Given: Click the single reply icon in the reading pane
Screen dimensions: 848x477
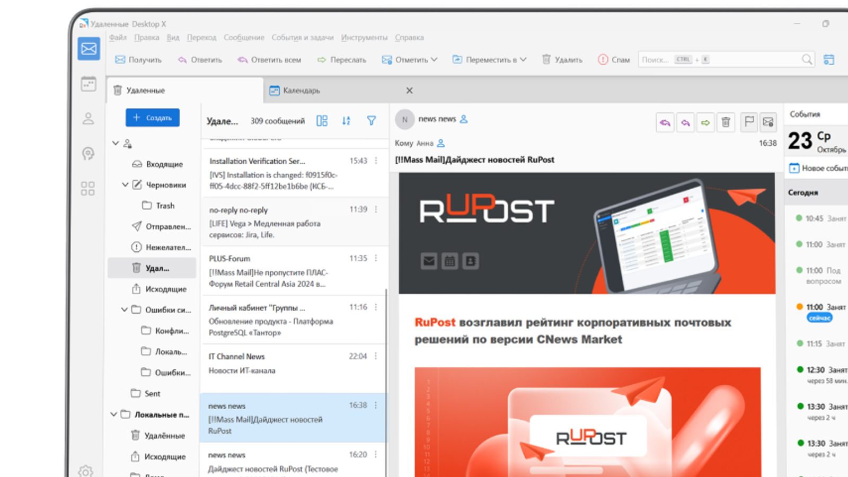Looking at the screenshot, I should tap(685, 122).
